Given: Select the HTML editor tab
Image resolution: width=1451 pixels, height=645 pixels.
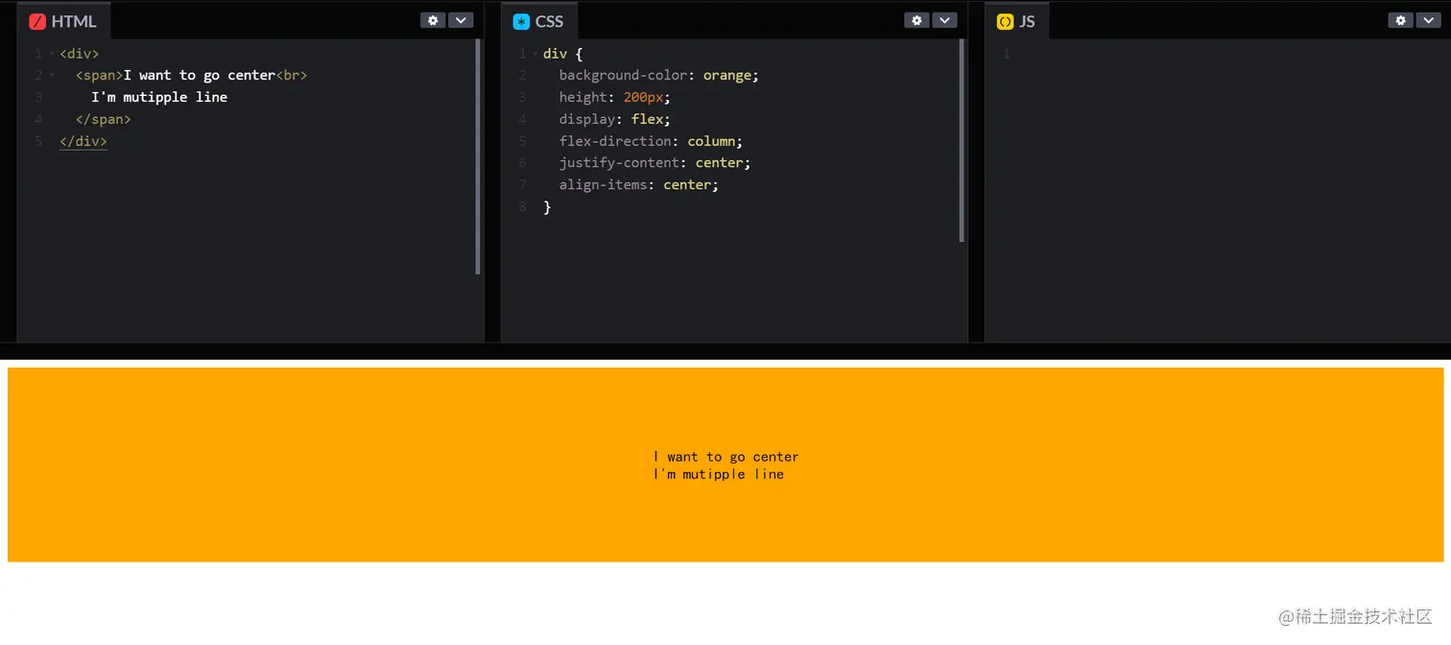Looking at the screenshot, I should click(x=63, y=21).
